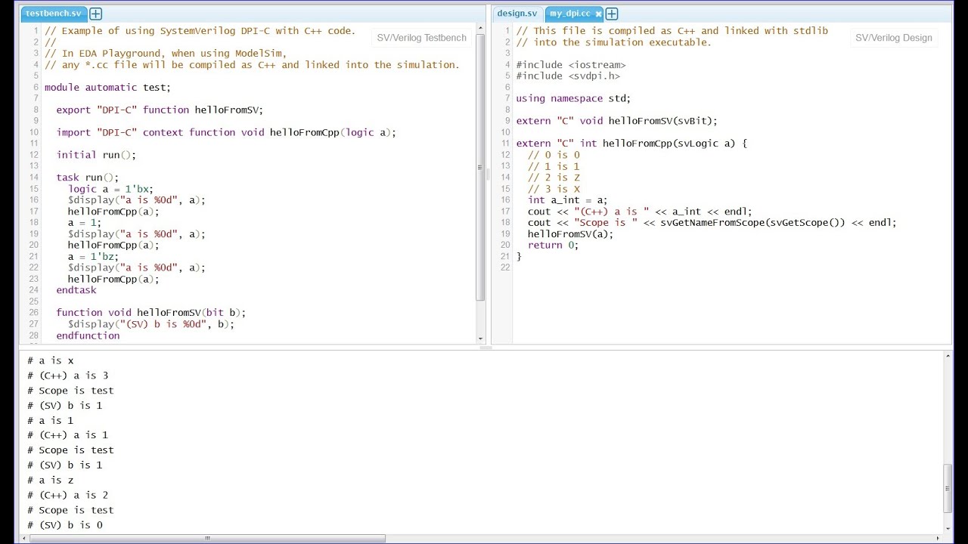
Task: Click the horizontal scrollbar left arrow
Action: (x=23, y=539)
